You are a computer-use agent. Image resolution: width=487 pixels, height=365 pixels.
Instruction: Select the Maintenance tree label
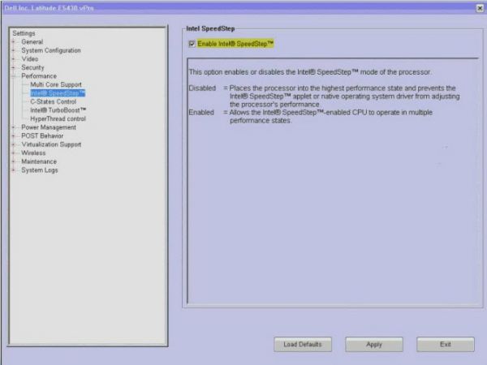(x=39, y=161)
